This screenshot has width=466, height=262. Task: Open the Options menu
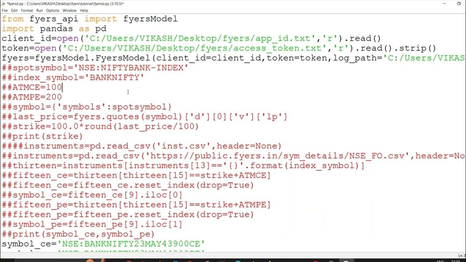click(x=53, y=11)
